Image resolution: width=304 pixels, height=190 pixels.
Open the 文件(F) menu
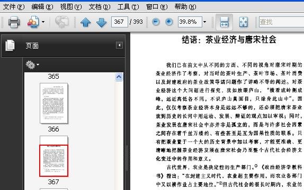(x=14, y=7)
